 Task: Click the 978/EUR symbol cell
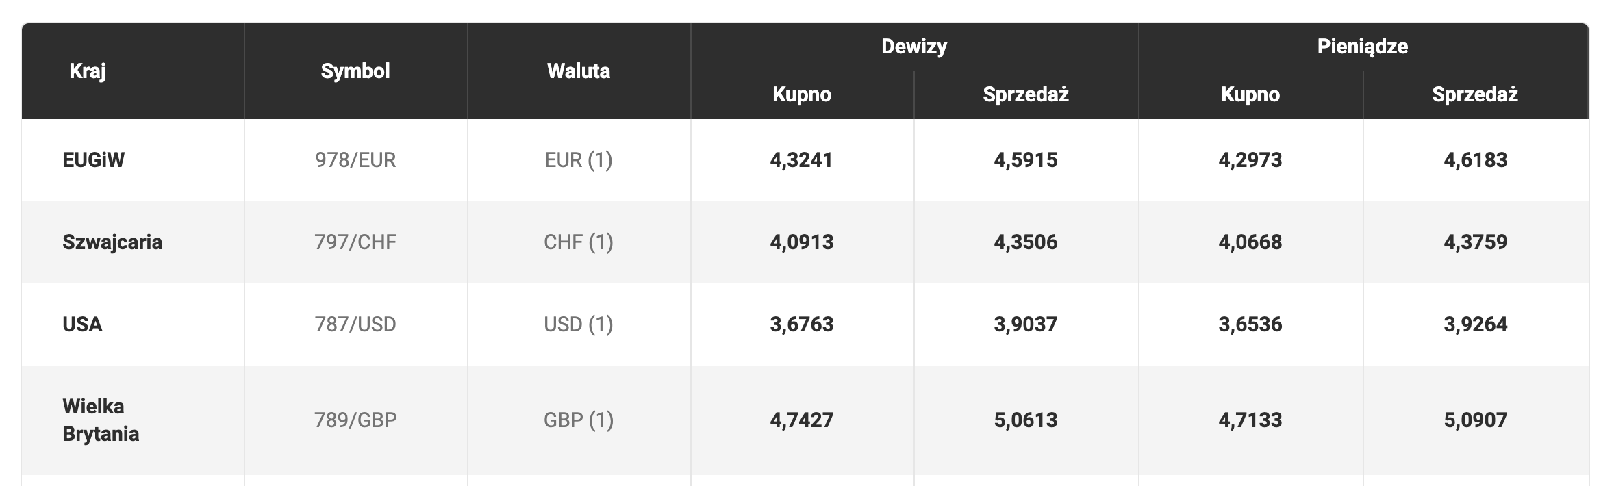355,160
